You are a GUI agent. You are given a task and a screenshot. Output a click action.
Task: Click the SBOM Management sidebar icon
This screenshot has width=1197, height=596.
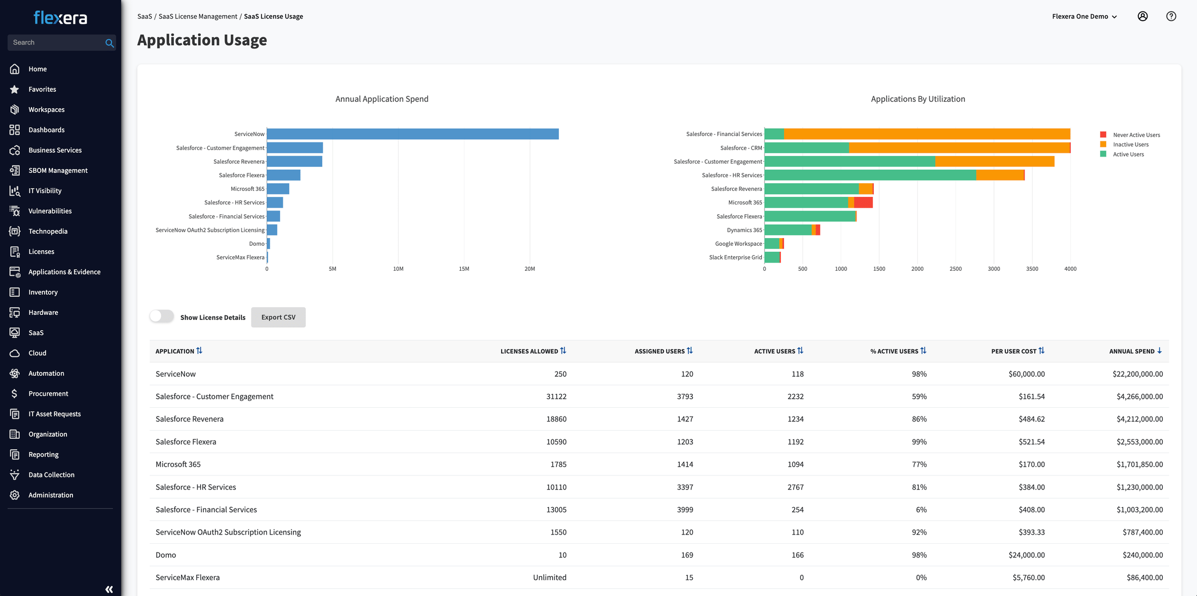tap(15, 170)
